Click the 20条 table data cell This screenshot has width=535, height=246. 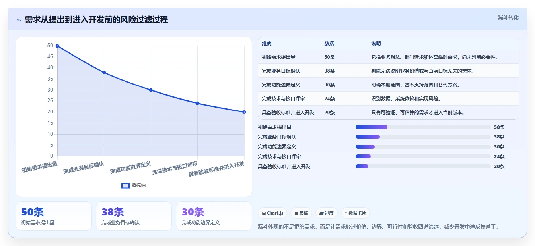(x=329, y=112)
